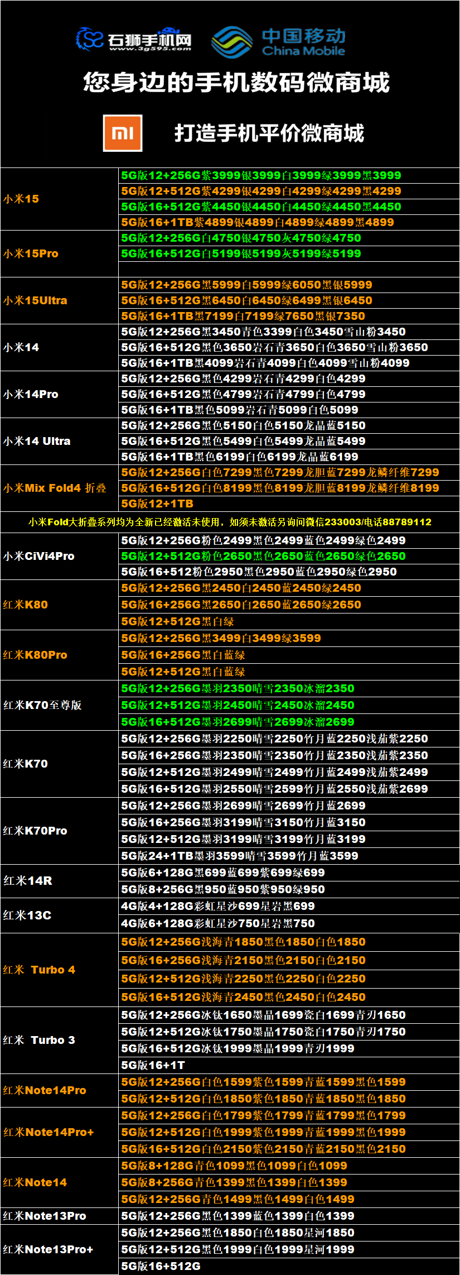
Task: Select the 红米K80Pro model cell
Action: (x=60, y=655)
